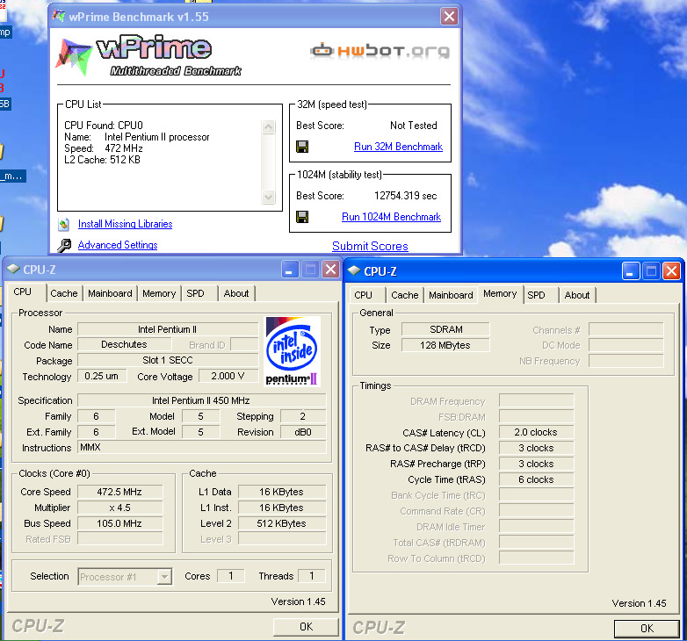Click the Bus Speed 105.0 MHz field
The image size is (687, 641).
pyautogui.click(x=120, y=523)
